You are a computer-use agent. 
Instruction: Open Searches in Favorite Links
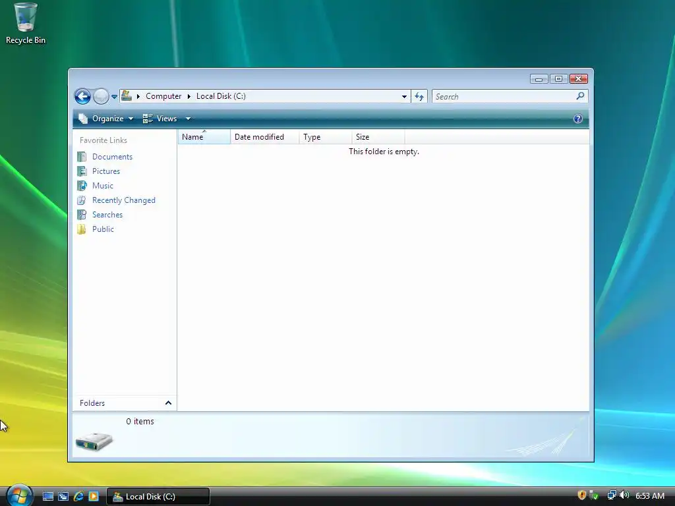coord(107,215)
